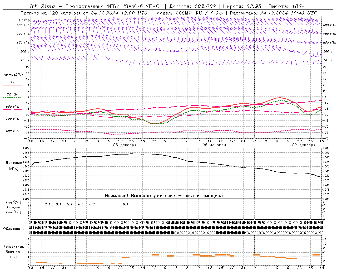Click the '10 м' wind level label on left
This screenshot has height=270, width=337.
25,60
